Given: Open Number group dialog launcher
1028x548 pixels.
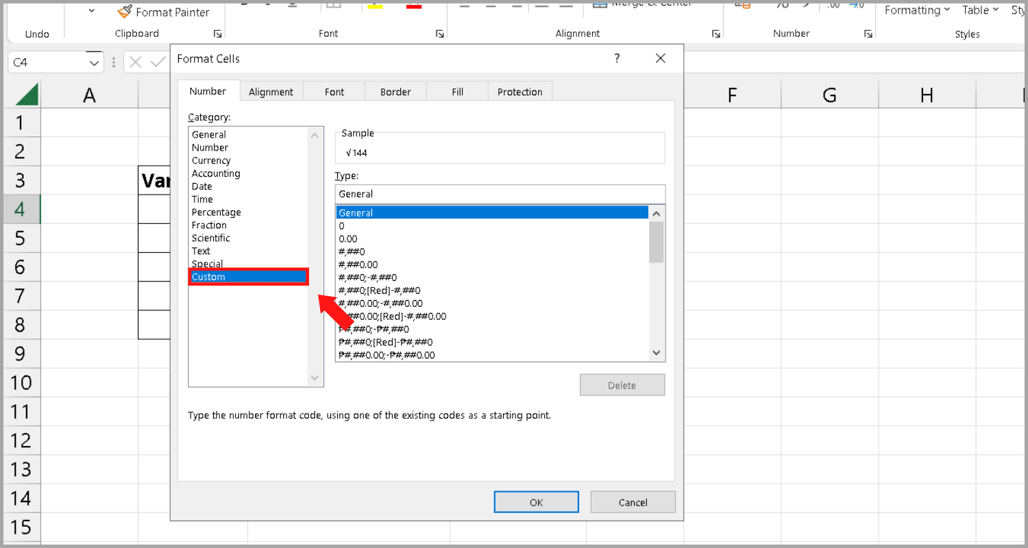Looking at the screenshot, I should click(868, 34).
